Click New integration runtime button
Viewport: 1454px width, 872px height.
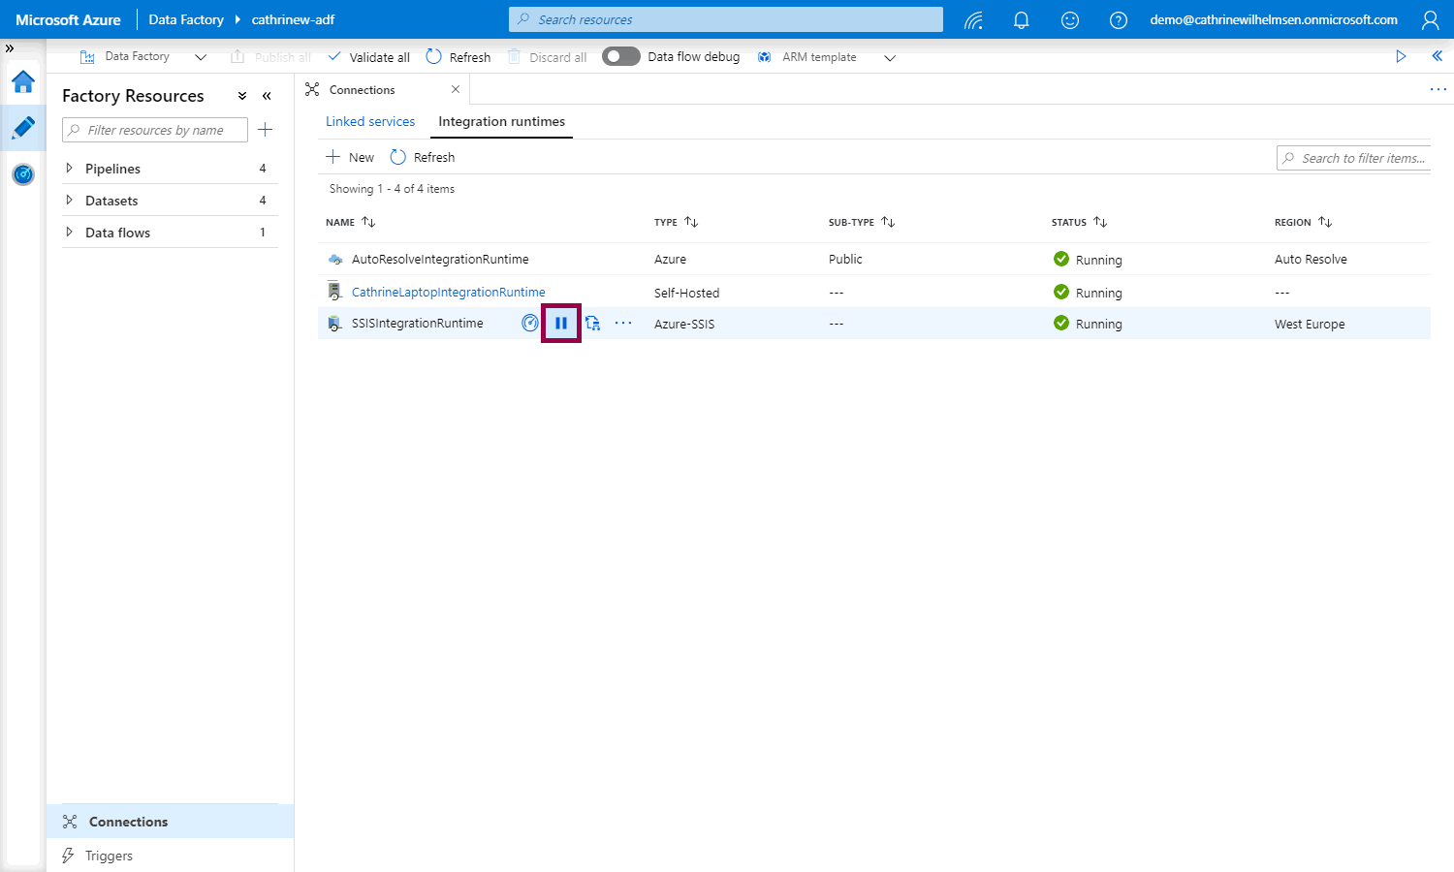pos(350,157)
